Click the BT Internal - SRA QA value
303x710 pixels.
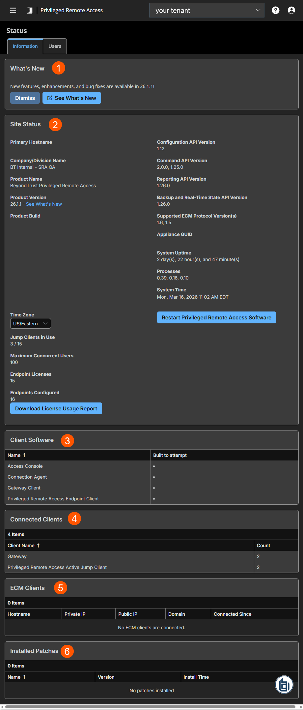click(33, 167)
